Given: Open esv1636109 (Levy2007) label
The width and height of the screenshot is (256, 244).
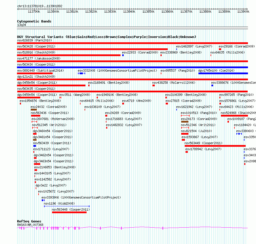Looking at the screenshot, I should click(x=102, y=107).
